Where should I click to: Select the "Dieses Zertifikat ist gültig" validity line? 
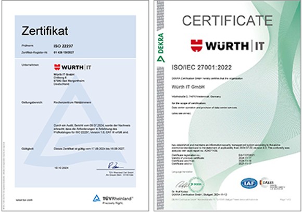click(89, 149)
